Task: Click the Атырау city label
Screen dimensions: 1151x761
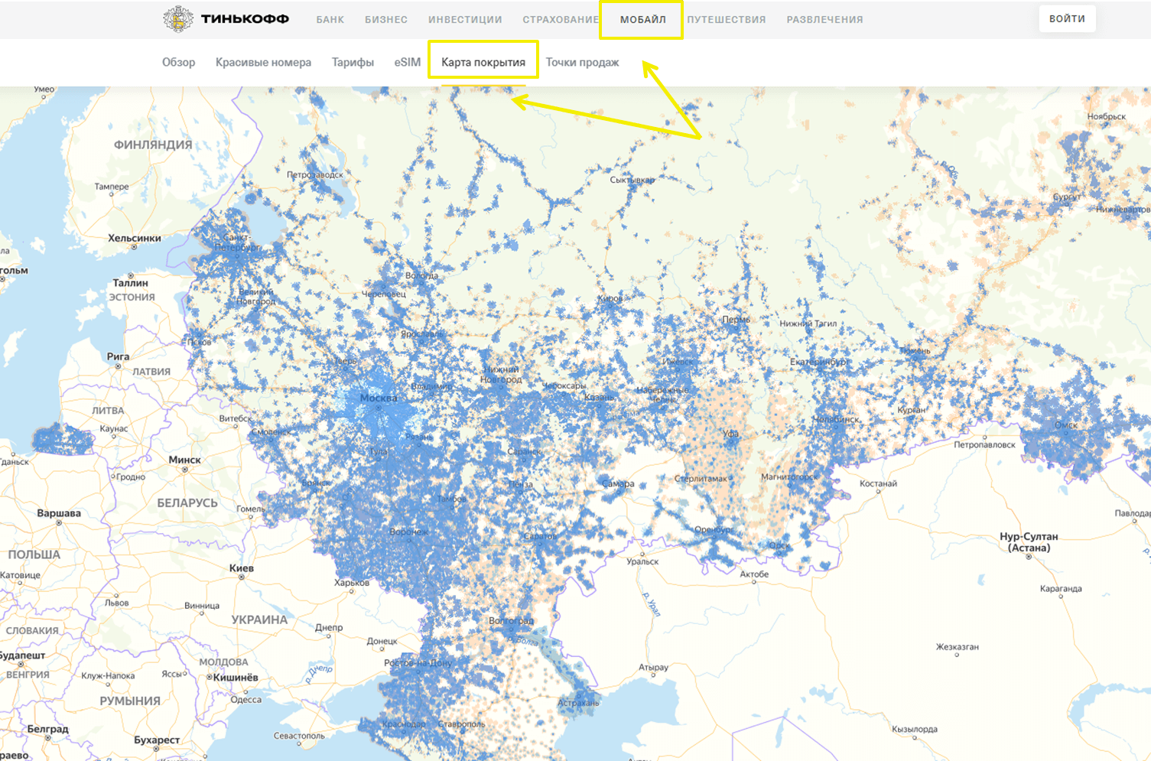Action: (653, 668)
